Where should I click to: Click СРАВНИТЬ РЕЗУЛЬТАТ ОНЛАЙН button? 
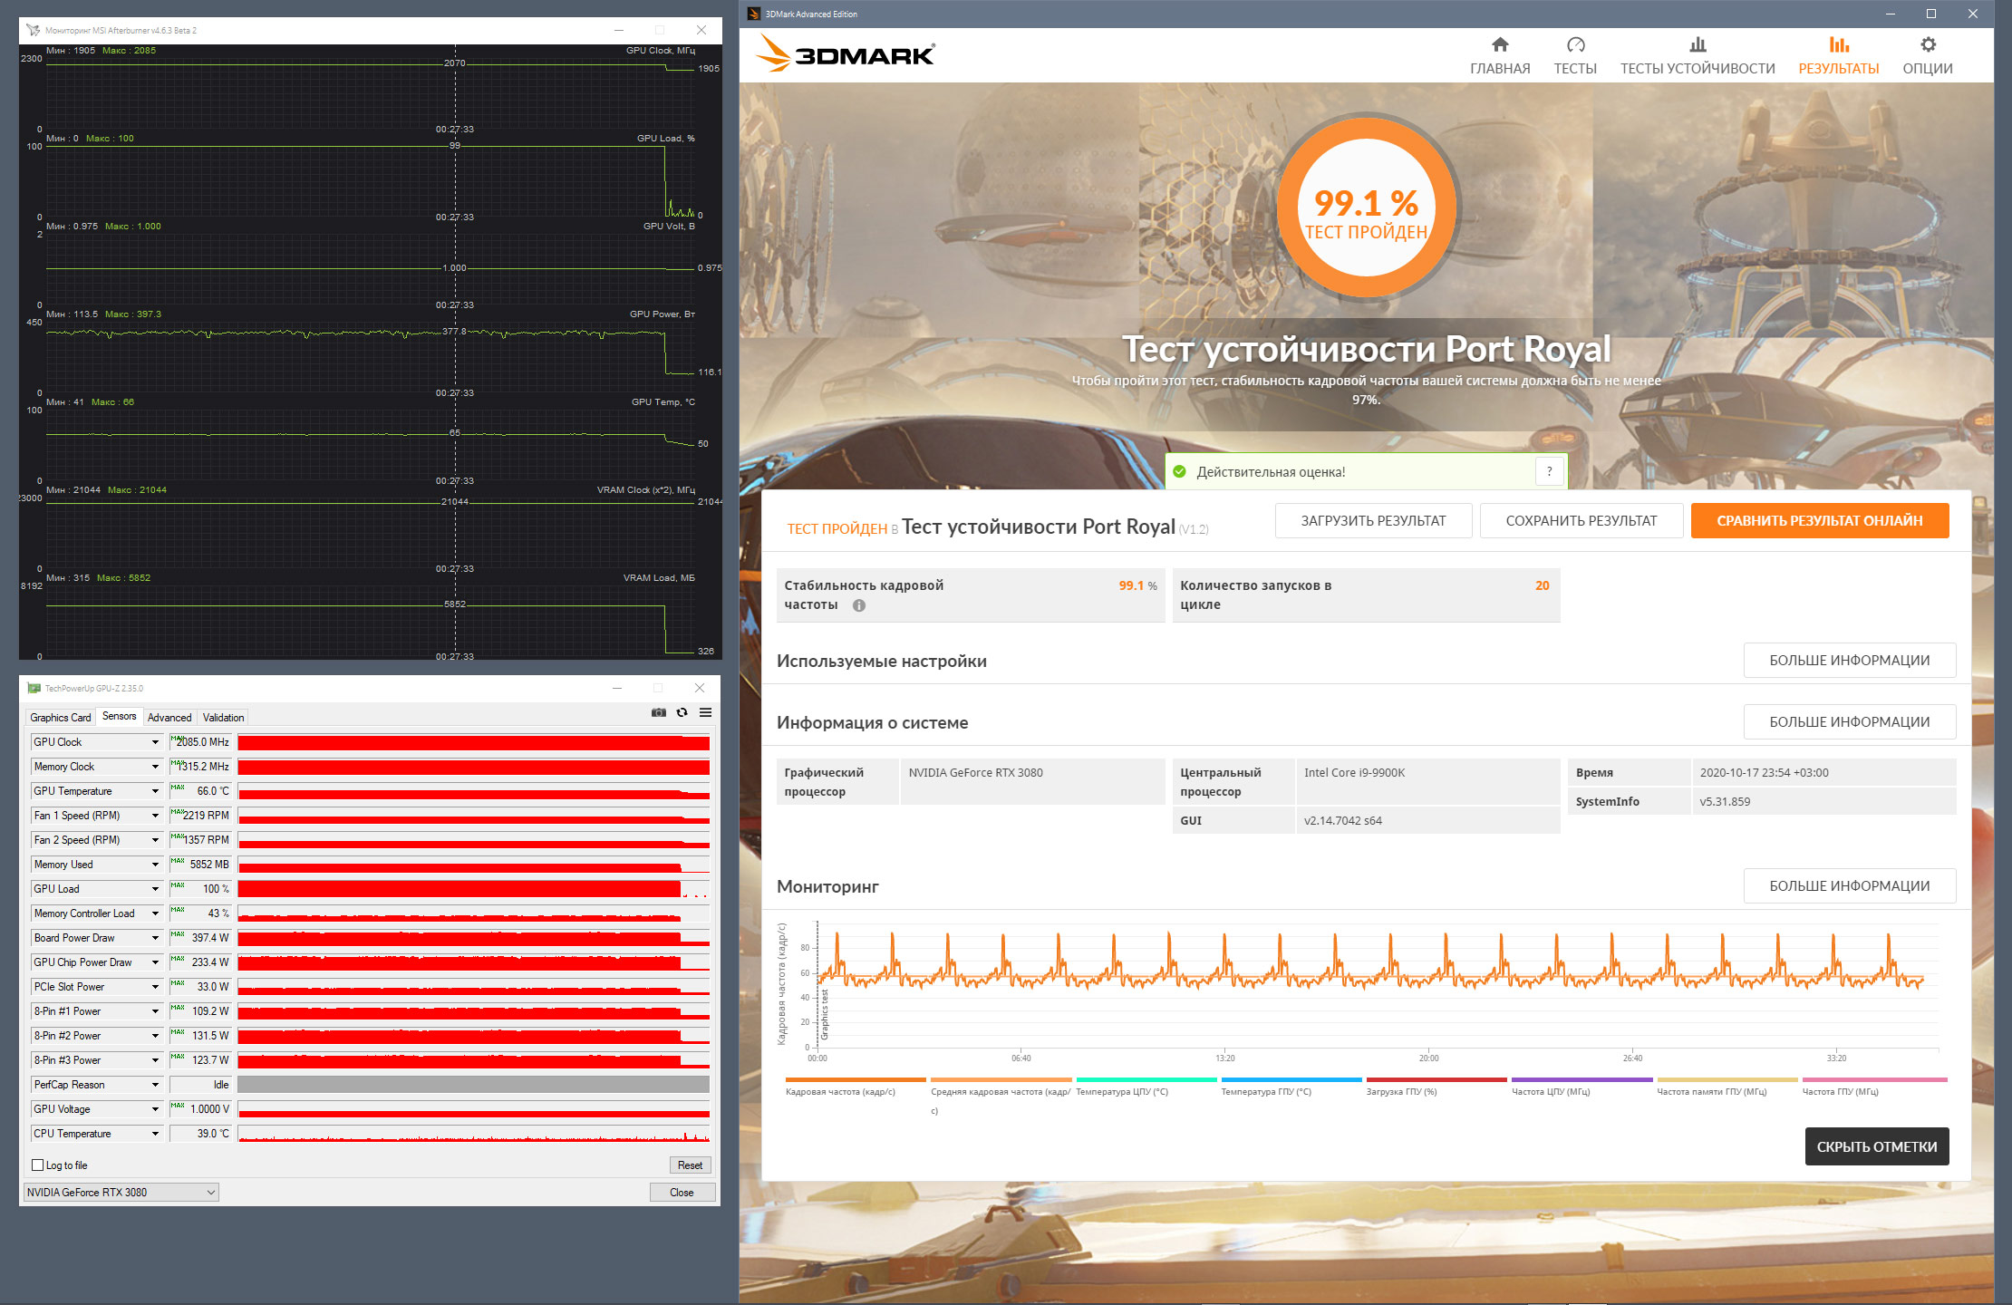pyautogui.click(x=1819, y=521)
